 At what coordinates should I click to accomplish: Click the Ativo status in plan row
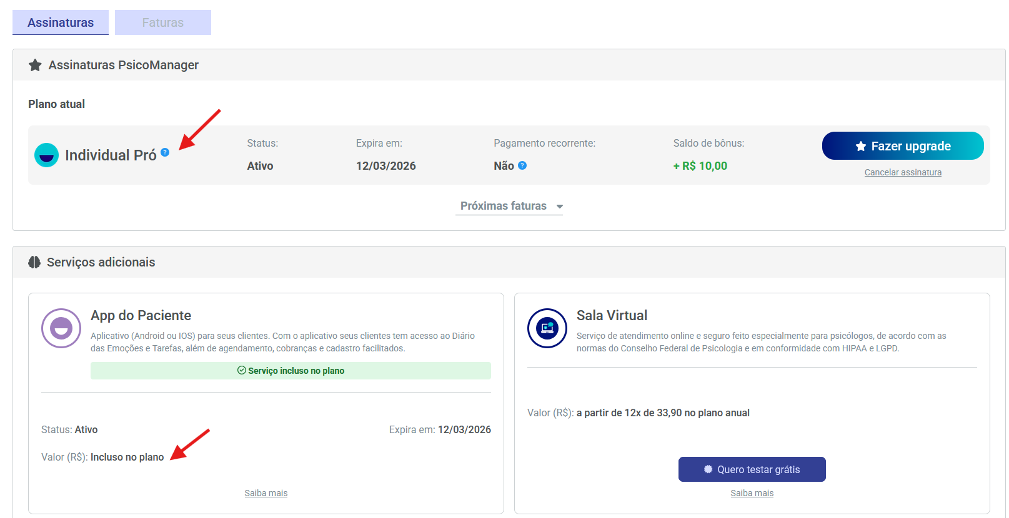(x=260, y=166)
